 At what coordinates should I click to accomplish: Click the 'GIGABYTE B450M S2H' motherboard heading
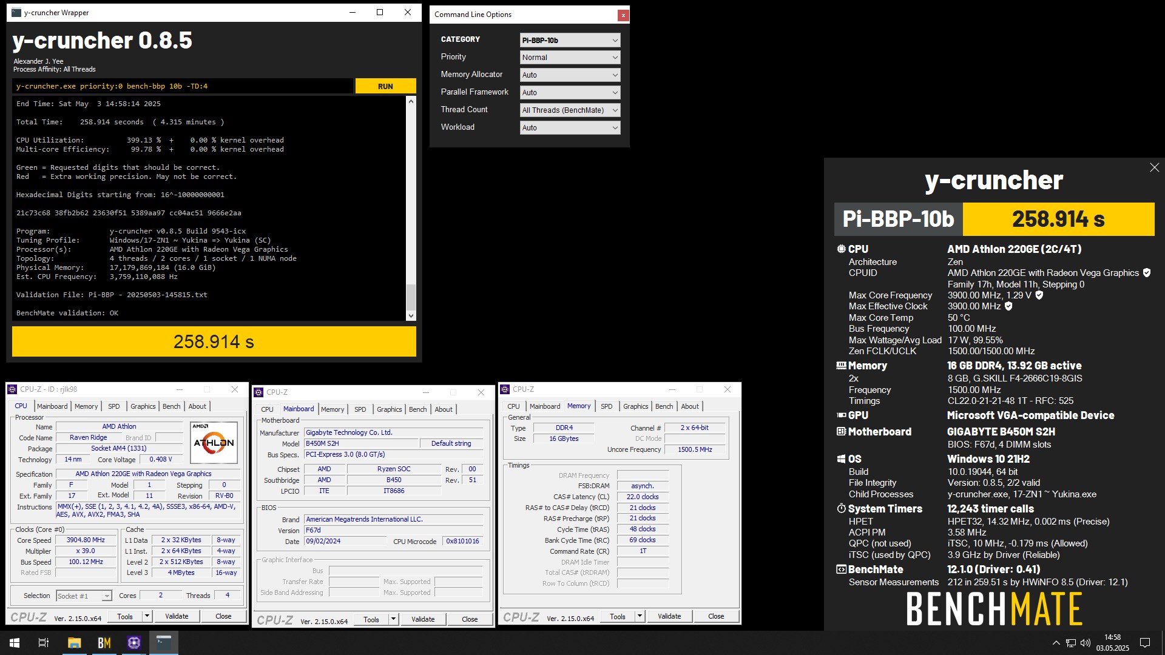tap(1001, 432)
